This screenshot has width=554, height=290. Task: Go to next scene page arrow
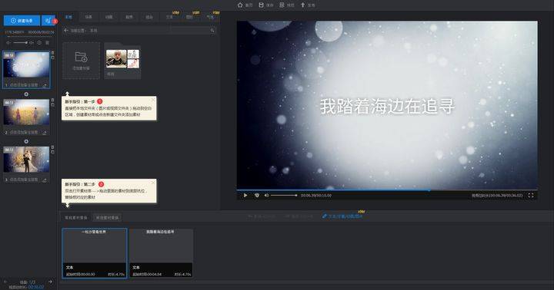pos(51,282)
